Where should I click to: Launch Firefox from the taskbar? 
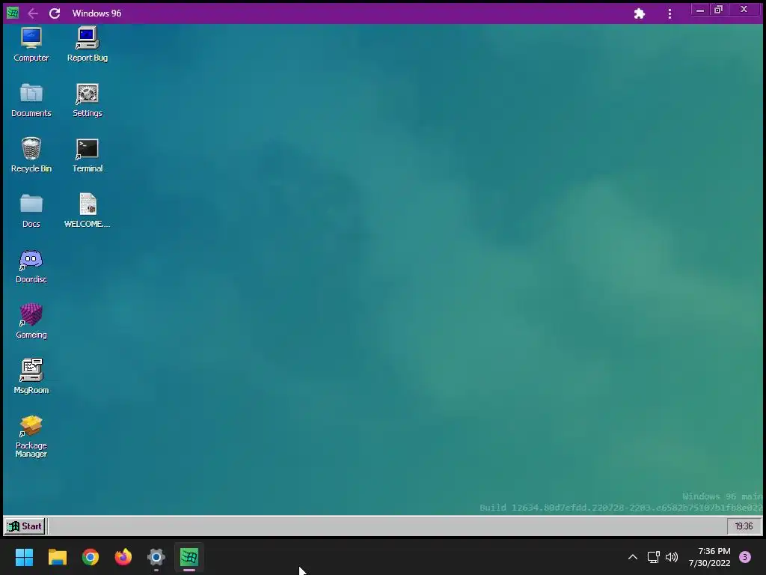point(123,557)
